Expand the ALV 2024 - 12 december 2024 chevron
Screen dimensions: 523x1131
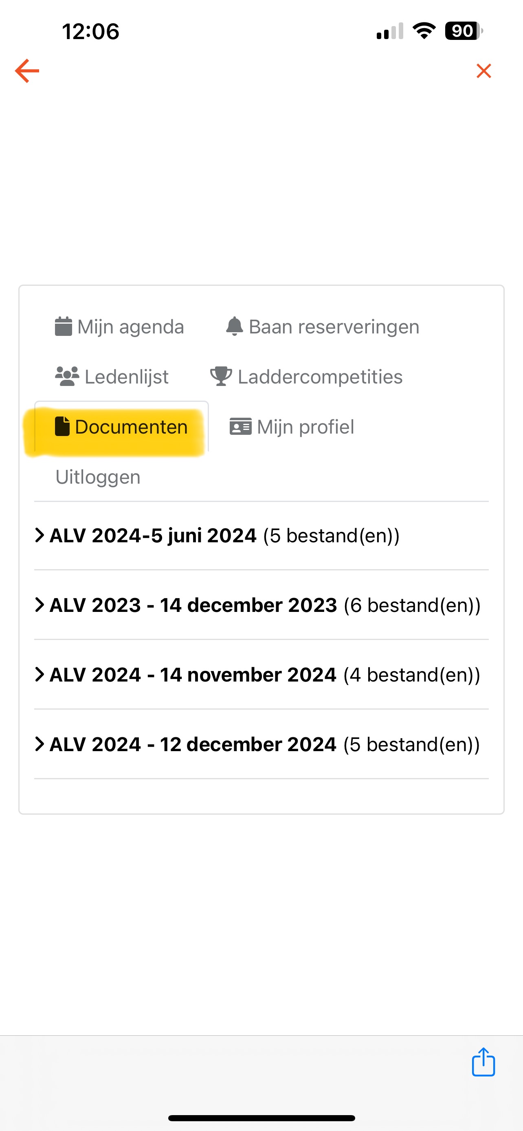click(x=40, y=744)
